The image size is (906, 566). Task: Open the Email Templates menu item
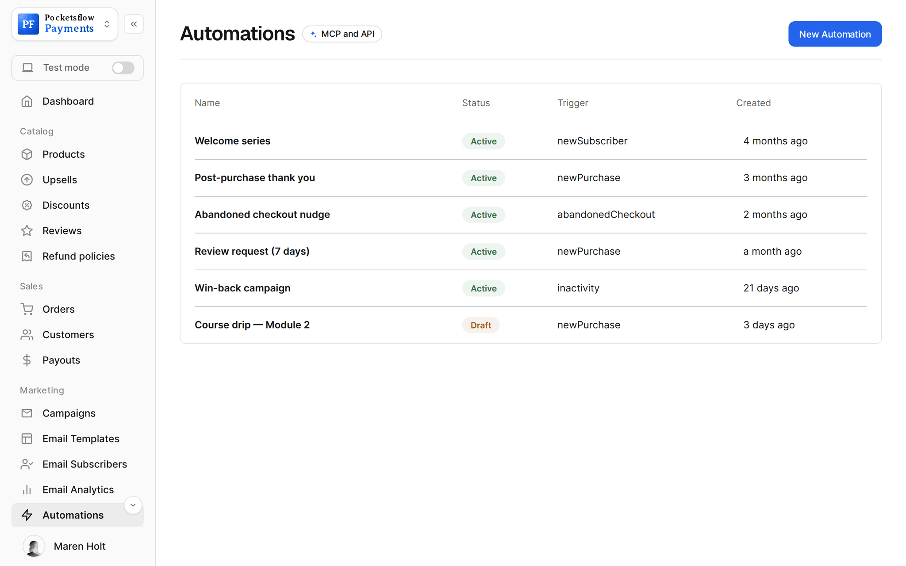77,439
